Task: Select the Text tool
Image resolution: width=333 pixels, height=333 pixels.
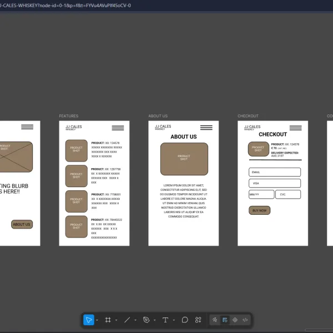Action: pyautogui.click(x=165, y=320)
